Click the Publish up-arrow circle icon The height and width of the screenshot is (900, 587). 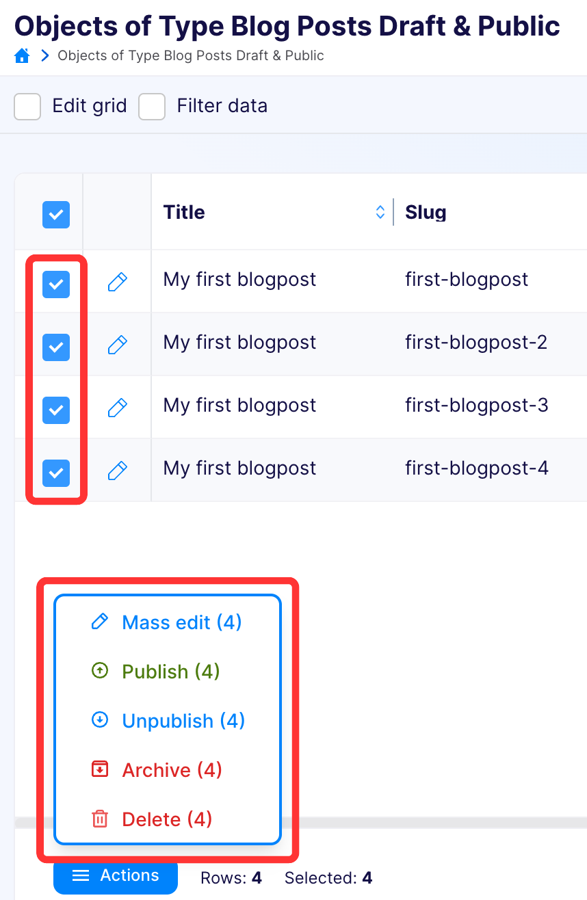(x=100, y=671)
